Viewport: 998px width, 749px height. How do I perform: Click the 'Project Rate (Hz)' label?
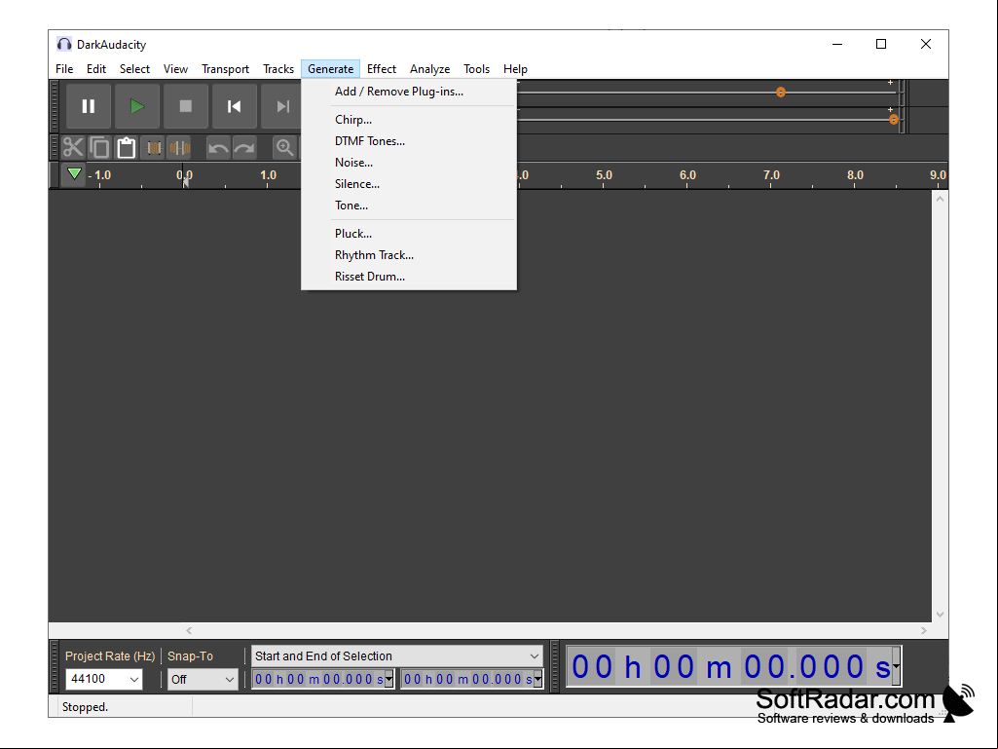coord(109,656)
